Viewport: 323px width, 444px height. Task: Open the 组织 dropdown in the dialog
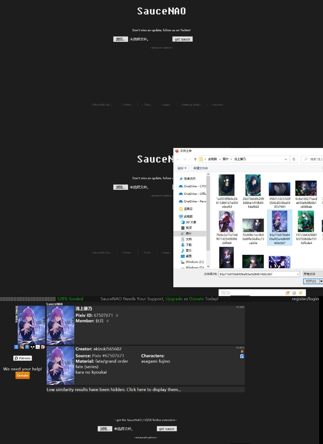(x=182, y=168)
